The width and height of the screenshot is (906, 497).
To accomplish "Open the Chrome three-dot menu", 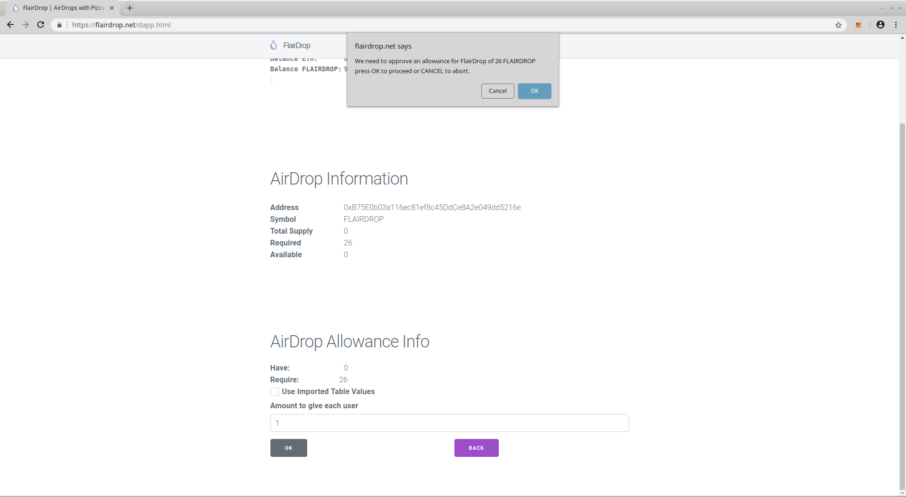I will coord(896,25).
